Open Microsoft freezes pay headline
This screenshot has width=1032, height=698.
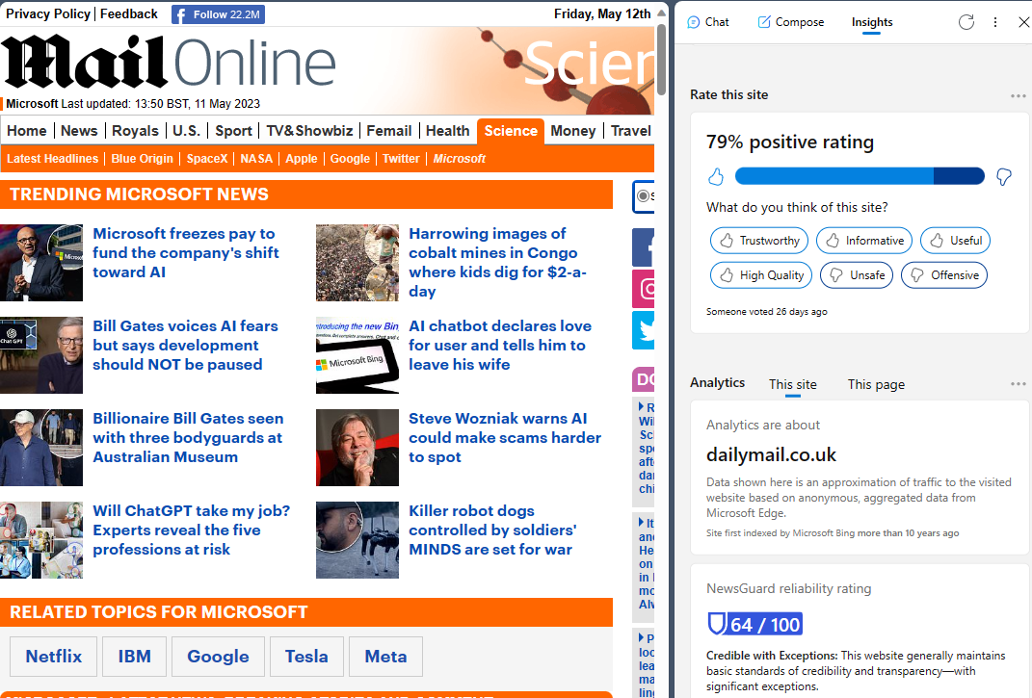[186, 252]
